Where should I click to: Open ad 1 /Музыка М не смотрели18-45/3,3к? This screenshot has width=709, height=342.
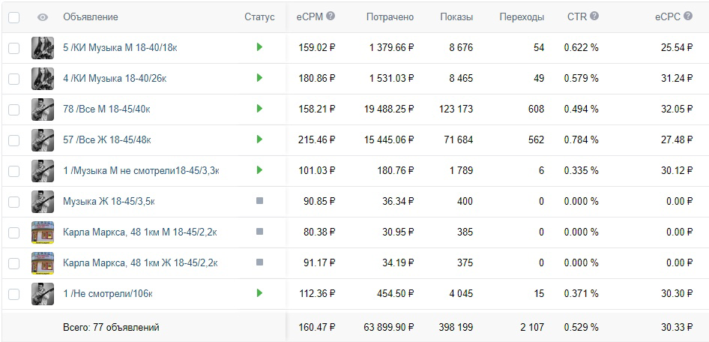pyautogui.click(x=141, y=170)
